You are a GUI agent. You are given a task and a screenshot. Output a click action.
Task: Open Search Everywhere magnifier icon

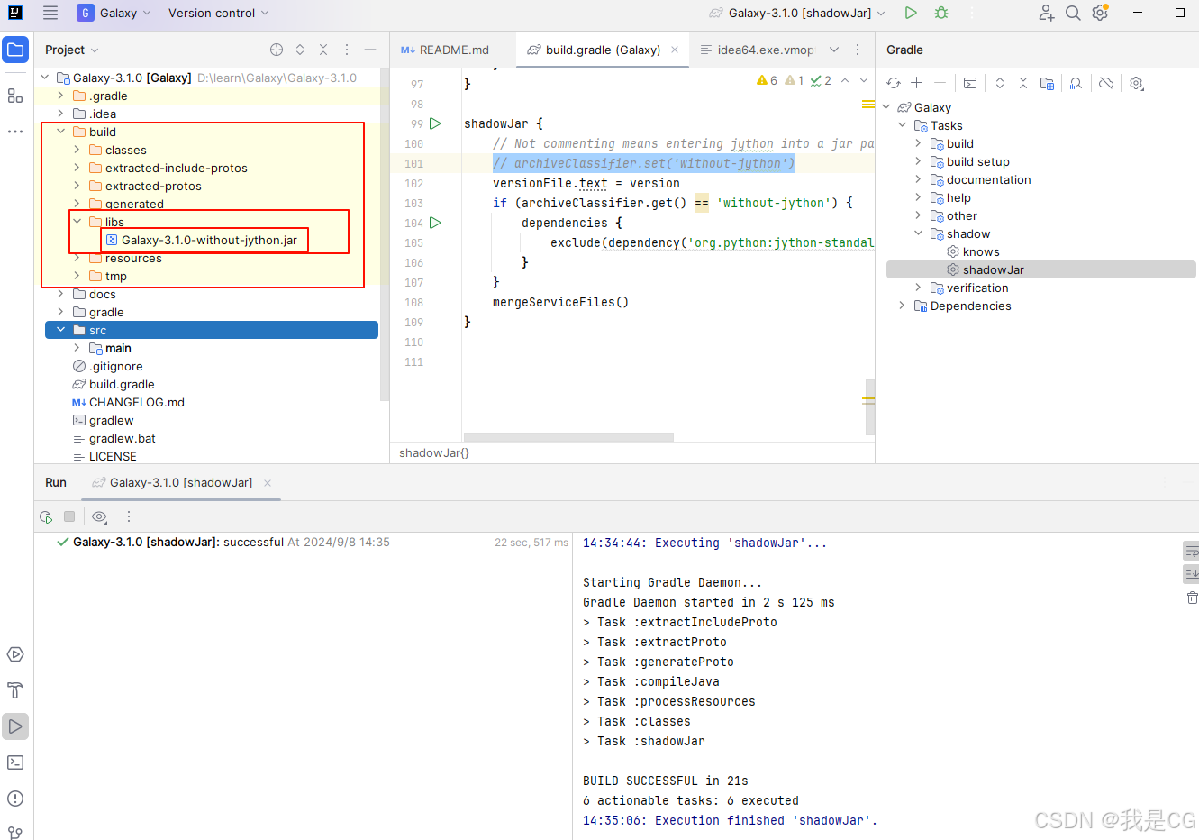pyautogui.click(x=1073, y=13)
